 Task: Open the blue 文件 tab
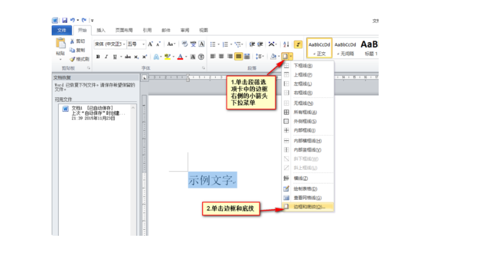tap(61, 30)
